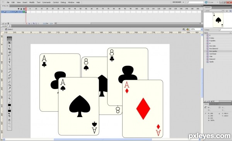Screen dimensions: 232x141
Task: Select the Bone tool
Action: (x=9, y=82)
